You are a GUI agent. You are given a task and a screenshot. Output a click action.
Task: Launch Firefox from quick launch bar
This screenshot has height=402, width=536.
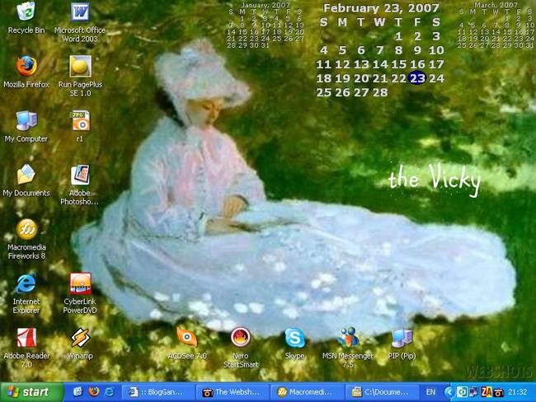pos(94,392)
